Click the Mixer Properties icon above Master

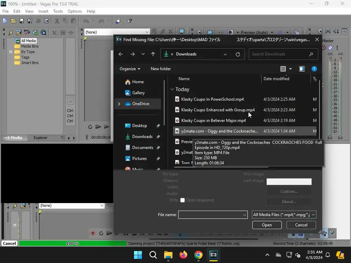(x=320, y=31)
